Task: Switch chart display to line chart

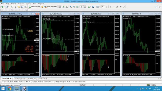Action: coord(67,7)
